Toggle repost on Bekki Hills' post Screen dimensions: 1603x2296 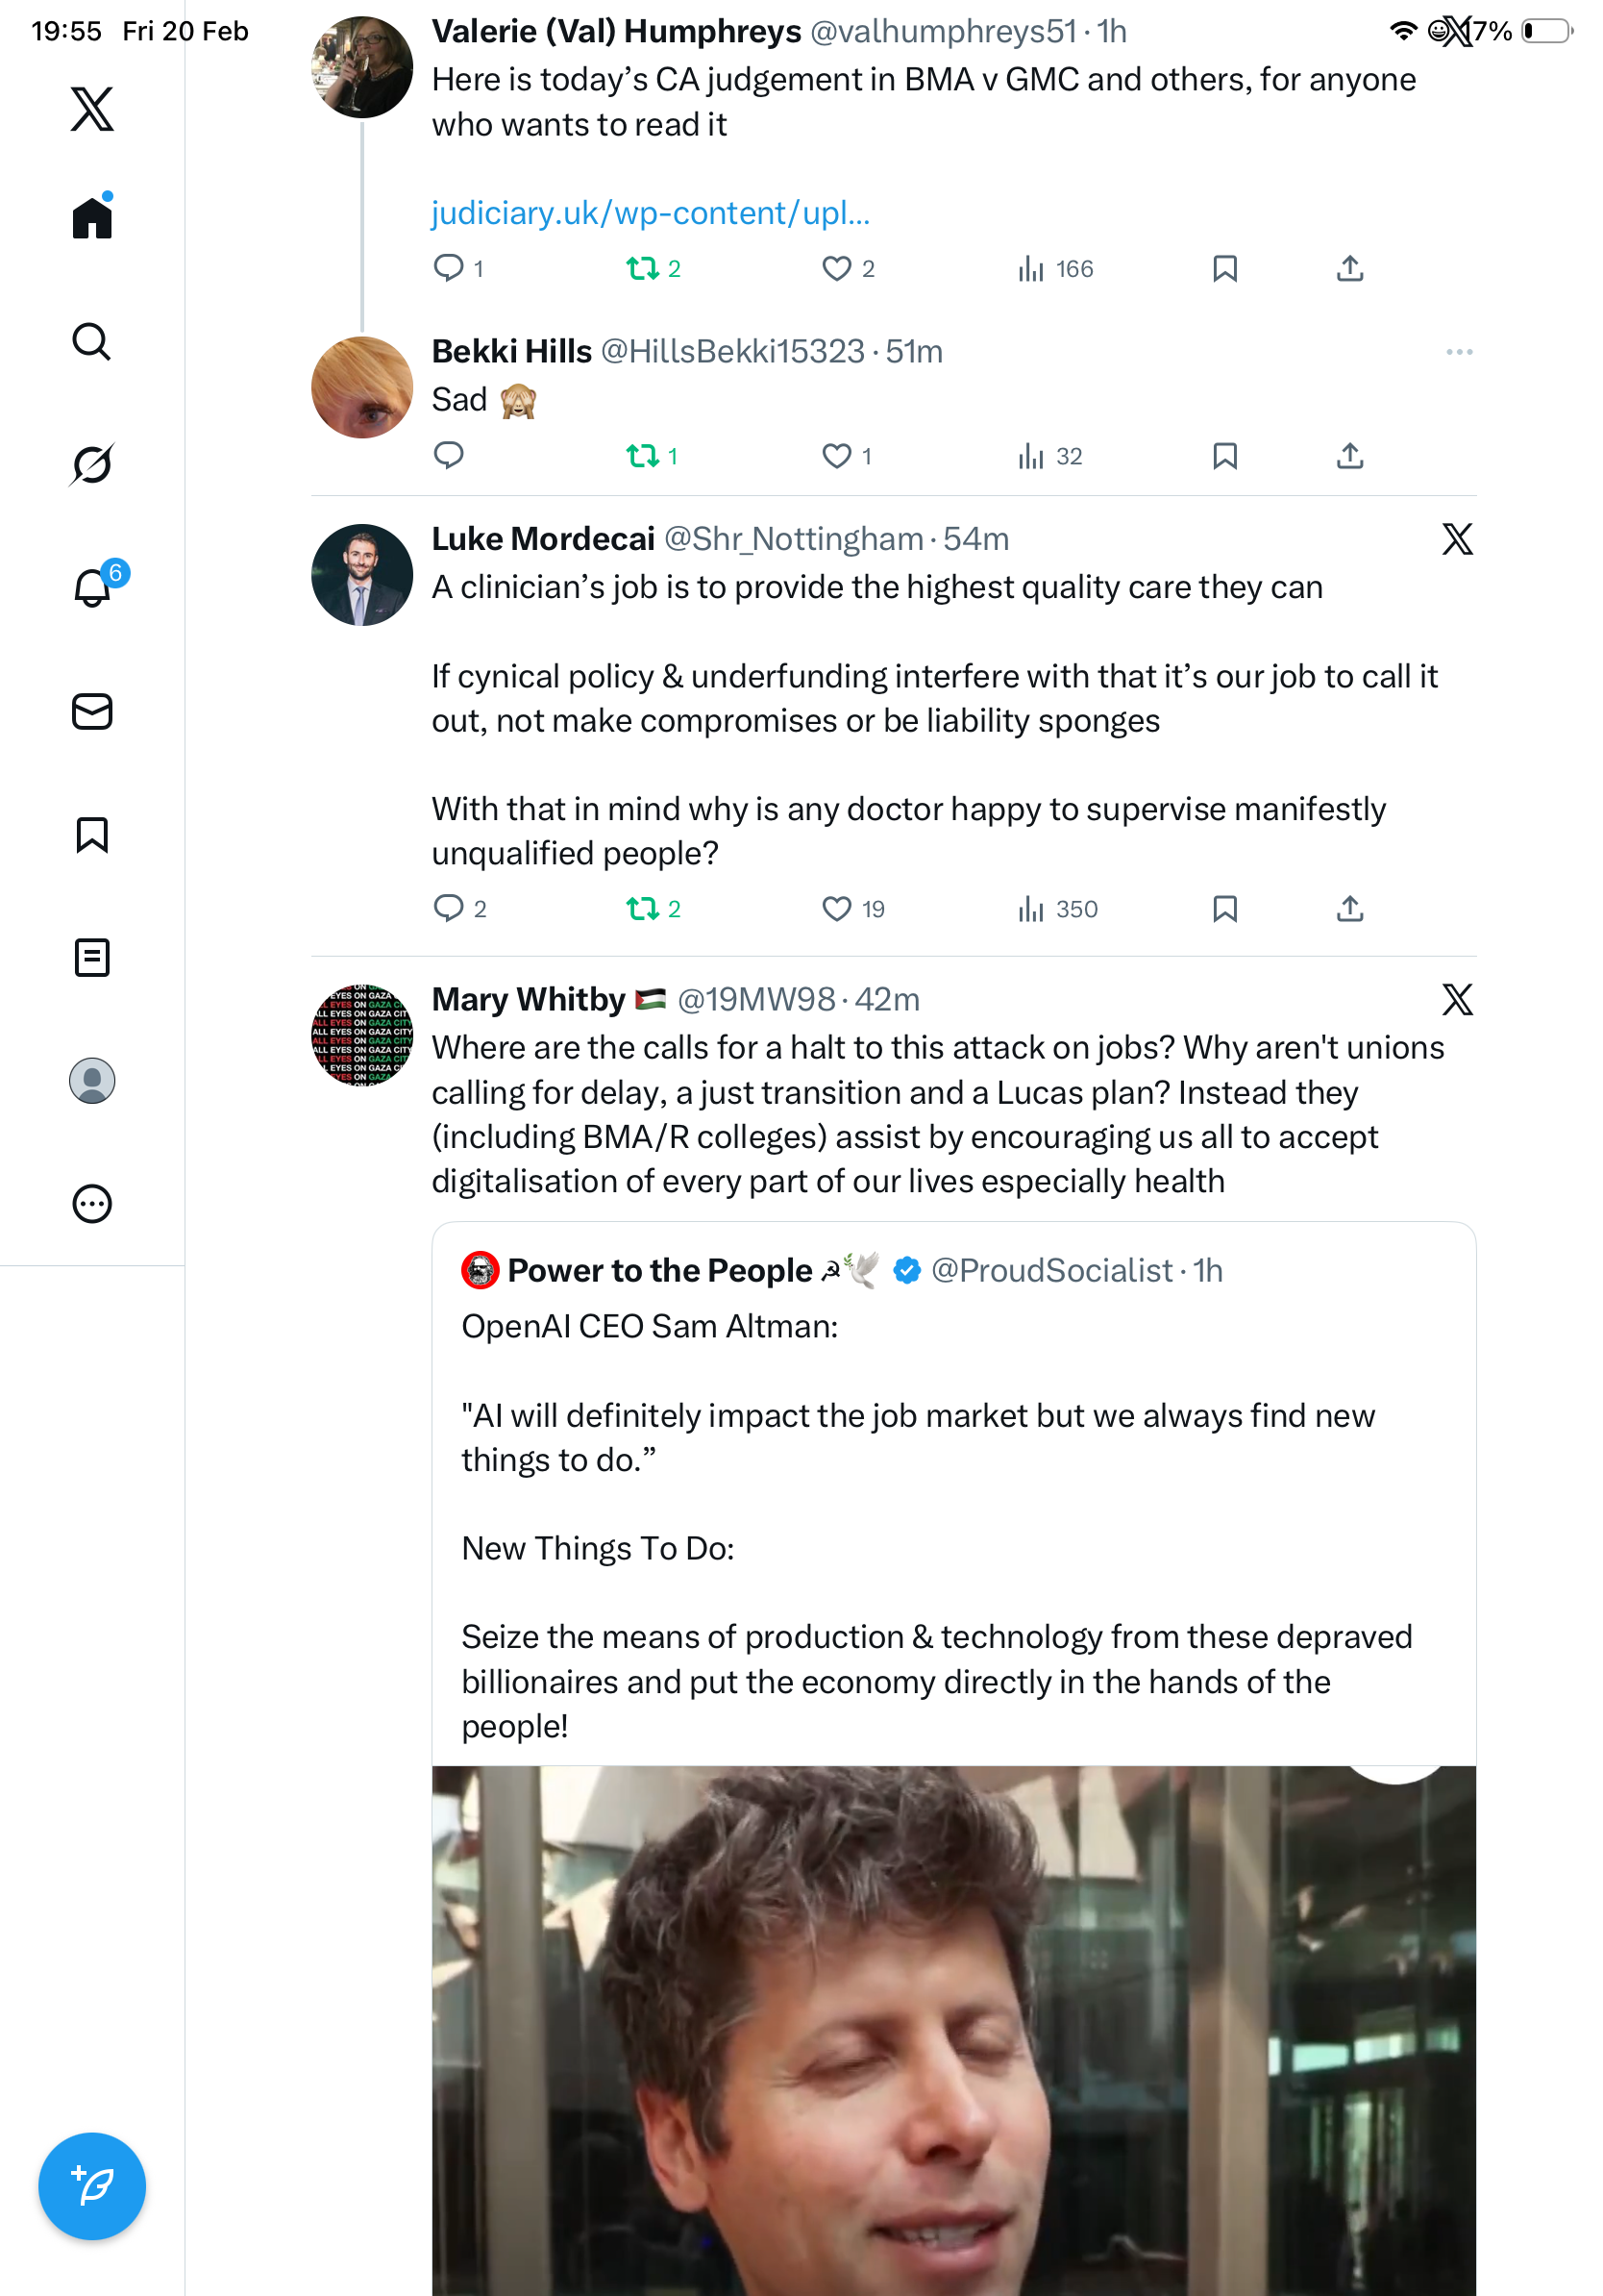click(x=643, y=457)
